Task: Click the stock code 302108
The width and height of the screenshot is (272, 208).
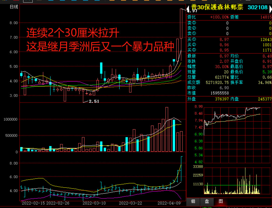Action: pyautogui.click(x=258, y=7)
